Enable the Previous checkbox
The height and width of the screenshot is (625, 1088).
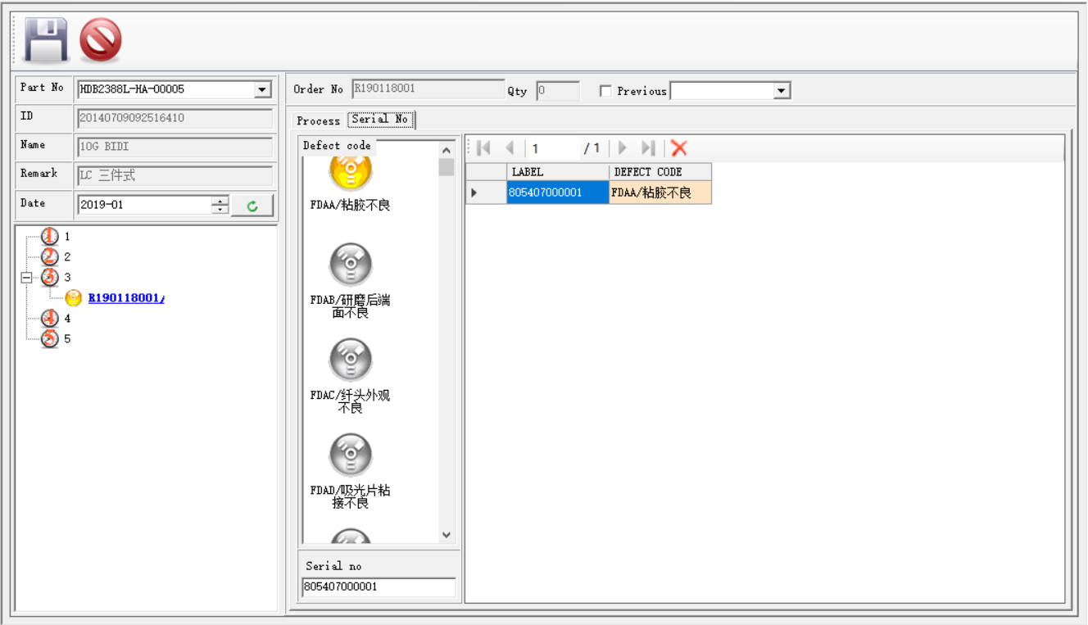point(605,91)
